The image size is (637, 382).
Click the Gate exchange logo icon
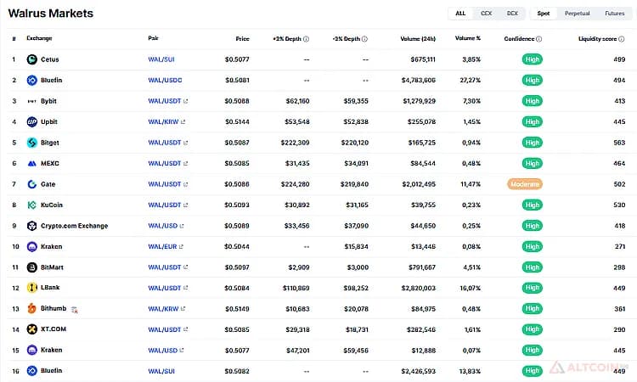(x=31, y=184)
